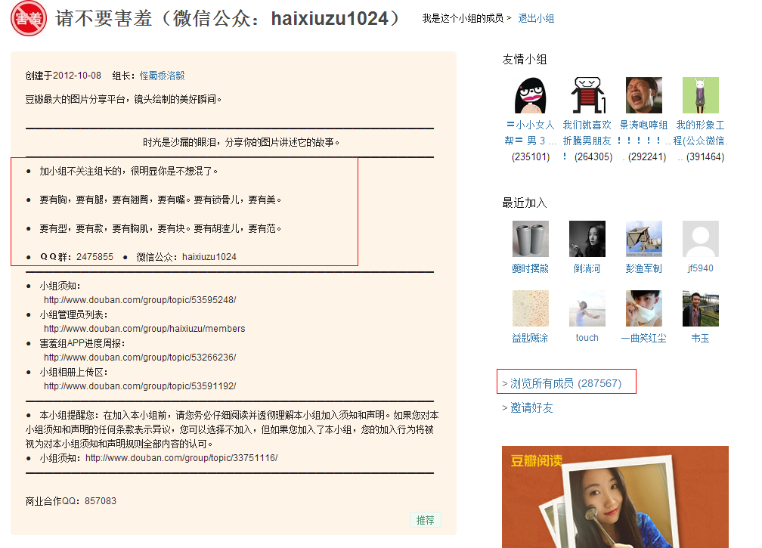
Task: Click the 最近加入 heading
Action: coord(525,203)
